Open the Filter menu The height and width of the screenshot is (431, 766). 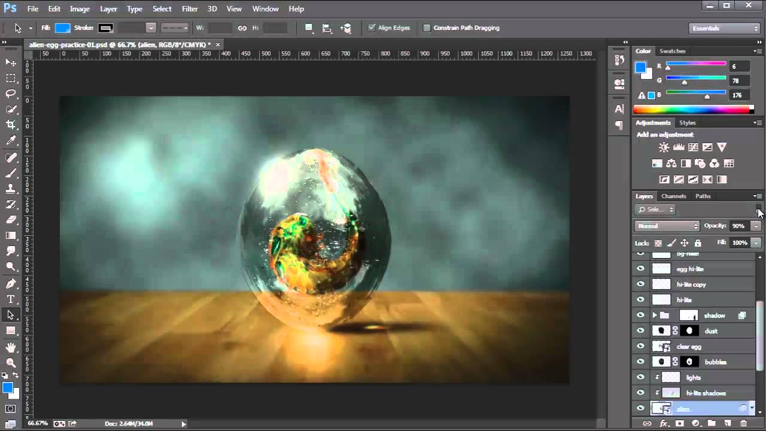[190, 8]
